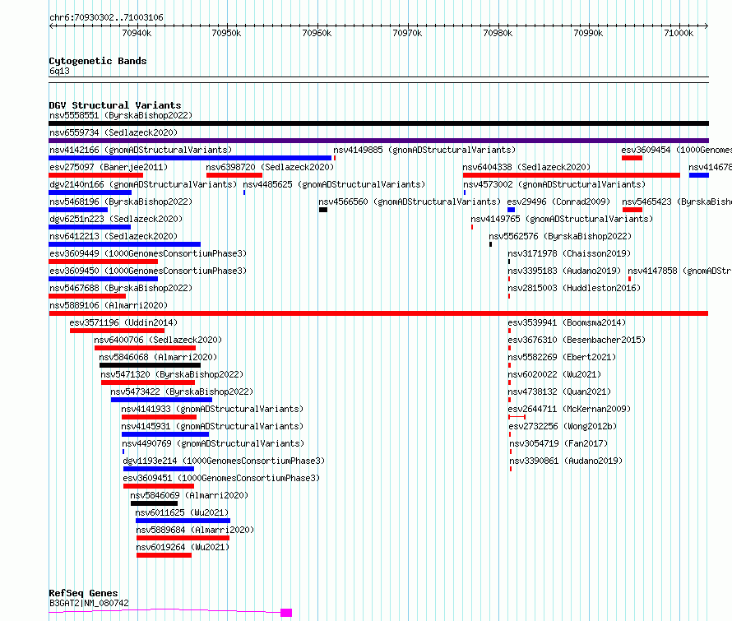Select the black nsv5558551 variant bar
Viewport: 732px width, 621px height.
(x=378, y=123)
